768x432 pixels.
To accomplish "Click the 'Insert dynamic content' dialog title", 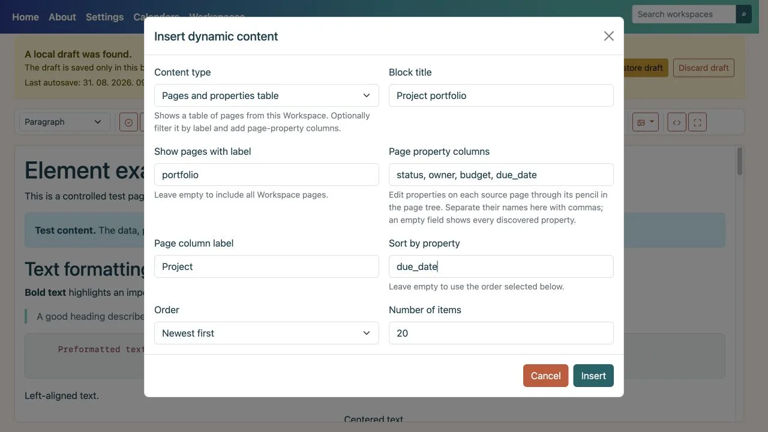I will point(216,36).
